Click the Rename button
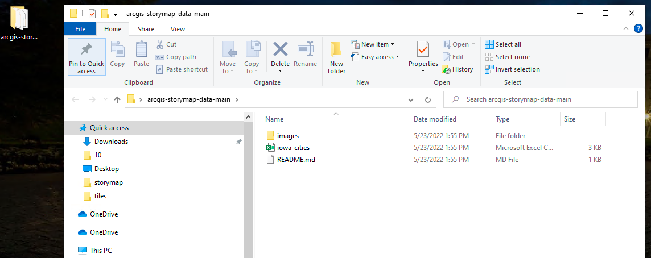Image resolution: width=651 pixels, height=258 pixels. (305, 54)
